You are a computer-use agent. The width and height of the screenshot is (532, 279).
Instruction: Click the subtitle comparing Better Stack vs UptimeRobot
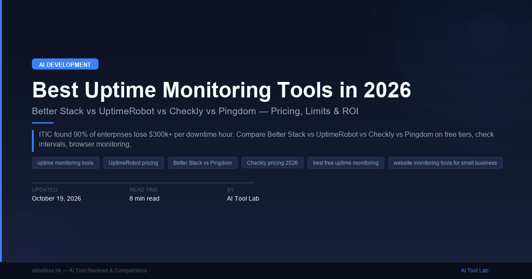click(195, 111)
